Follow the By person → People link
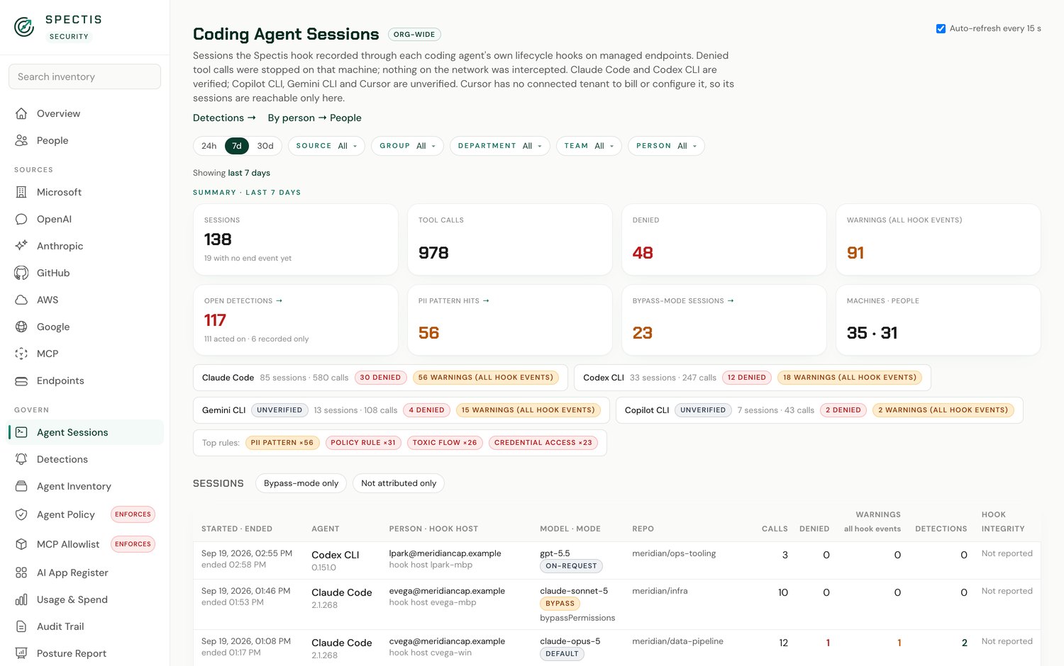The width and height of the screenshot is (1064, 666). click(314, 118)
